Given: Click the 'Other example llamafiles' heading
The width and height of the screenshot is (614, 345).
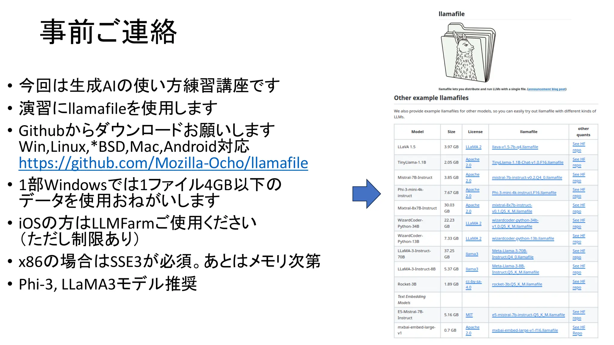Looking at the screenshot, I should pos(431,98).
